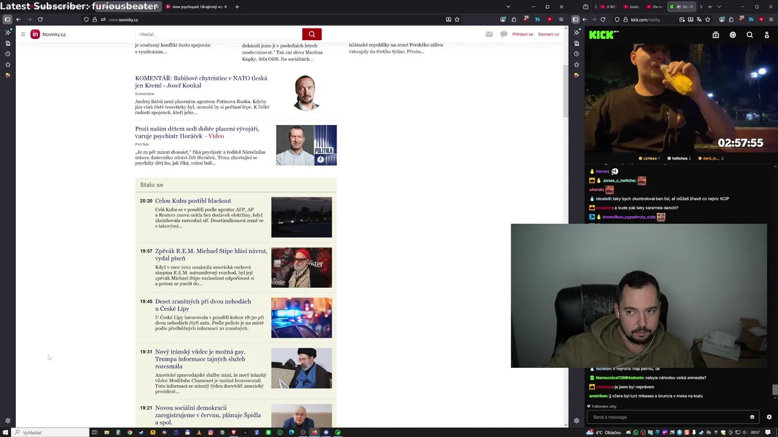Toggle the sidebar button in Novinky window
Screen dimensions: 778x437
pyautogui.click(x=7, y=19)
